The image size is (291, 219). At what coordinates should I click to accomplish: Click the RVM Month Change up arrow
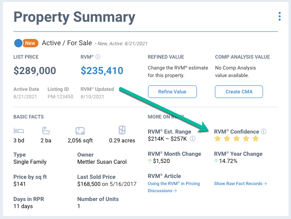(x=150, y=161)
